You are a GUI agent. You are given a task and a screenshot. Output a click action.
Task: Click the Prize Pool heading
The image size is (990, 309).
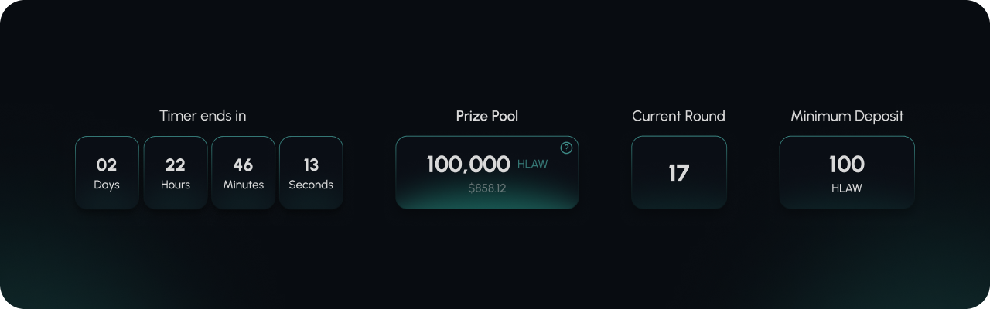(x=487, y=116)
